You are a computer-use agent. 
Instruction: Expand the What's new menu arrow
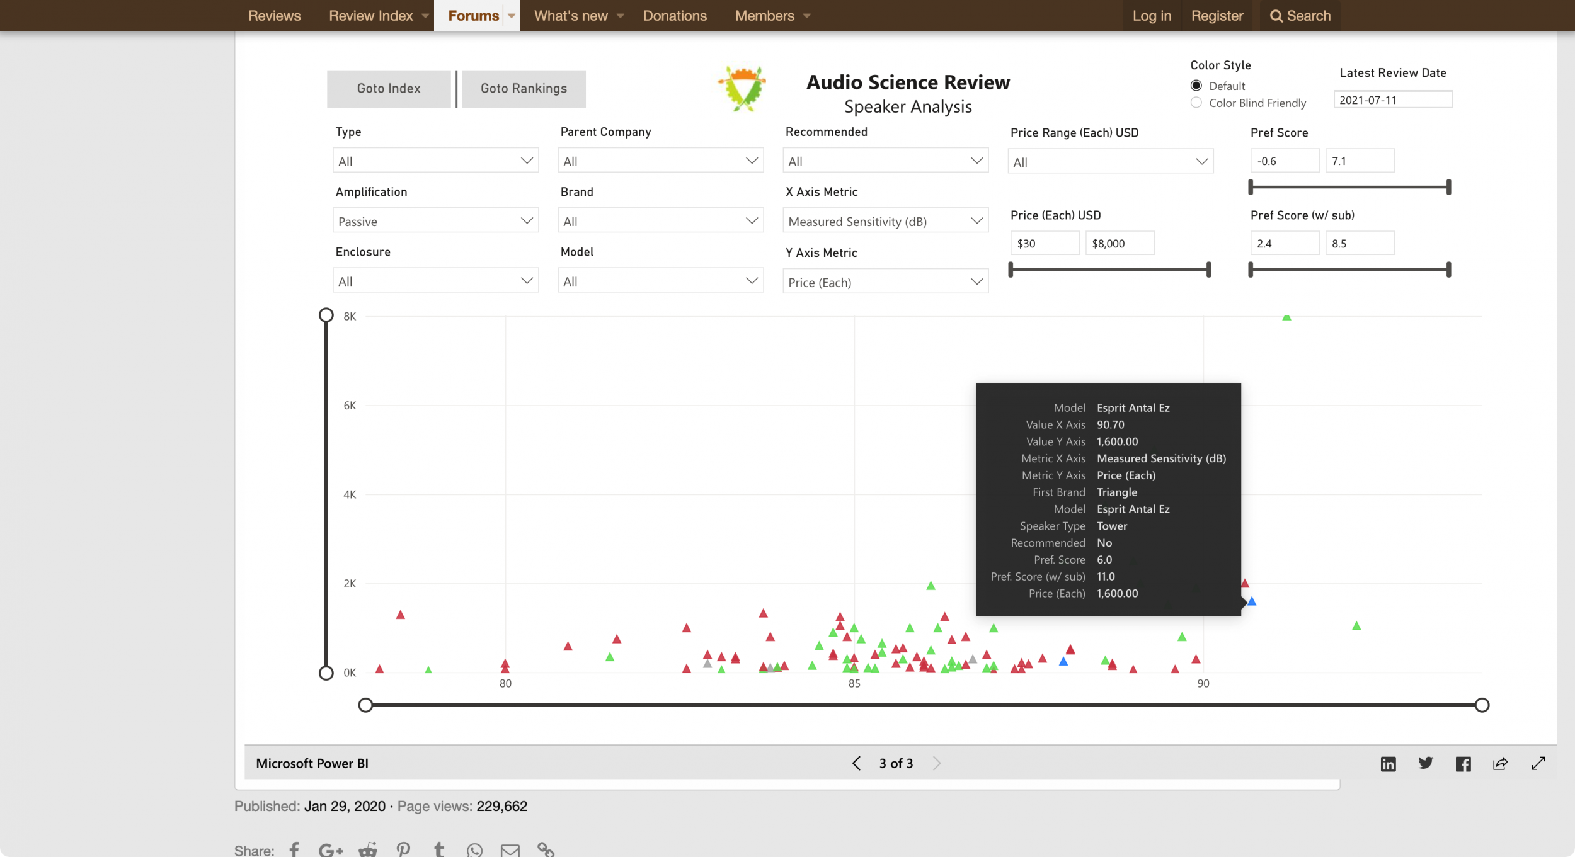pyautogui.click(x=620, y=16)
